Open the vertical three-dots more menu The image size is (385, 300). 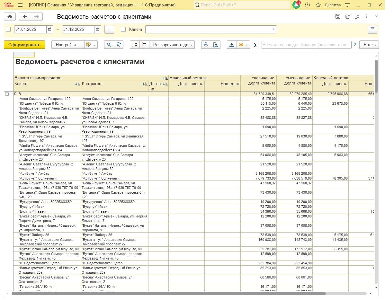pos(367,16)
